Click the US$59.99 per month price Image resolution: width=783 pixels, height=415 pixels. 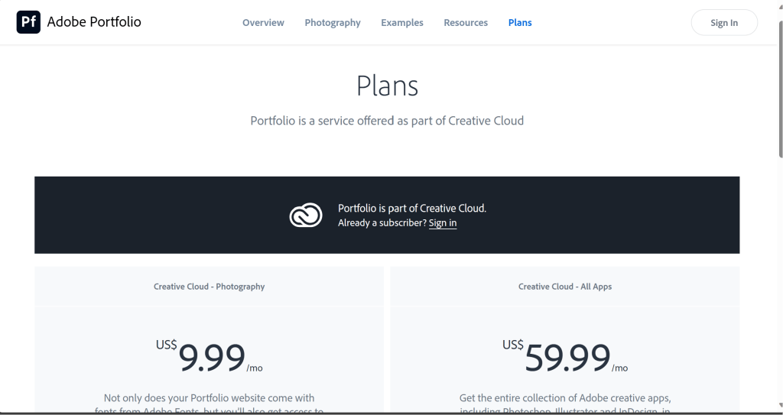[565, 356]
